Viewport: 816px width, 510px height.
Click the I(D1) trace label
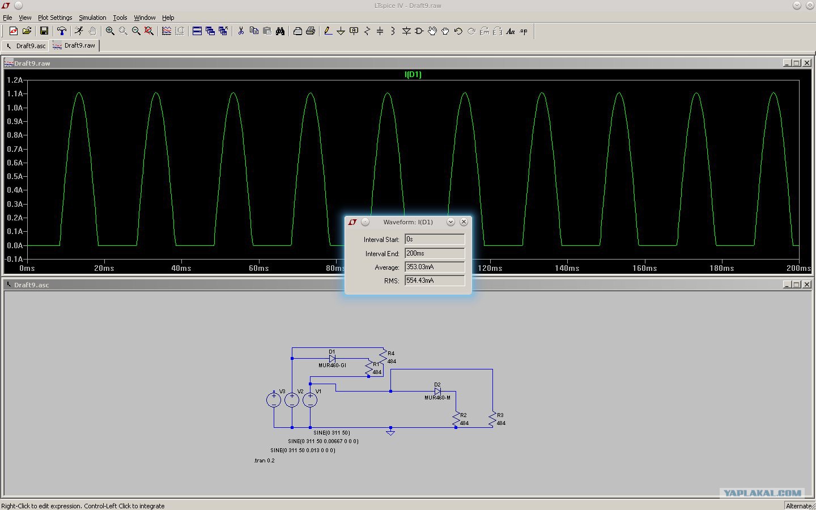(x=413, y=74)
